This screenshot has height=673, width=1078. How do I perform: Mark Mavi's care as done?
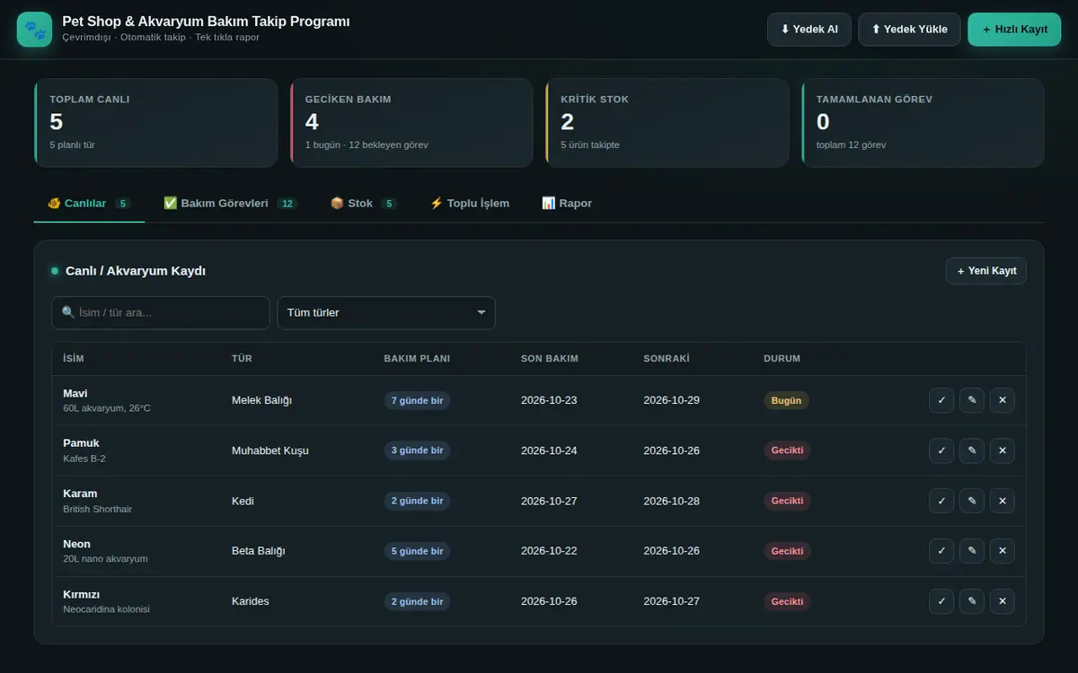pyautogui.click(x=941, y=400)
